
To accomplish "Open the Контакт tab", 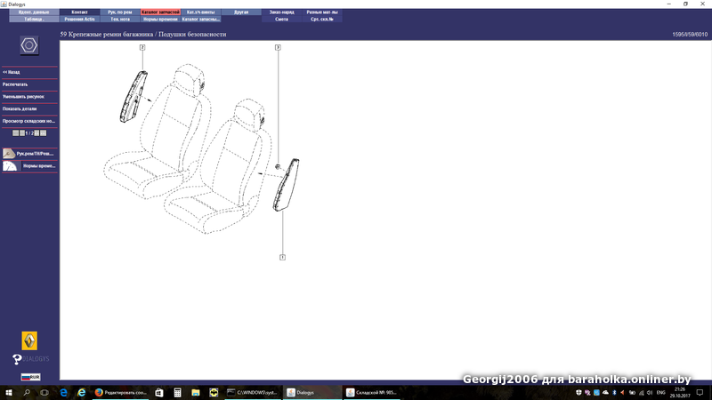I will pos(79,12).
